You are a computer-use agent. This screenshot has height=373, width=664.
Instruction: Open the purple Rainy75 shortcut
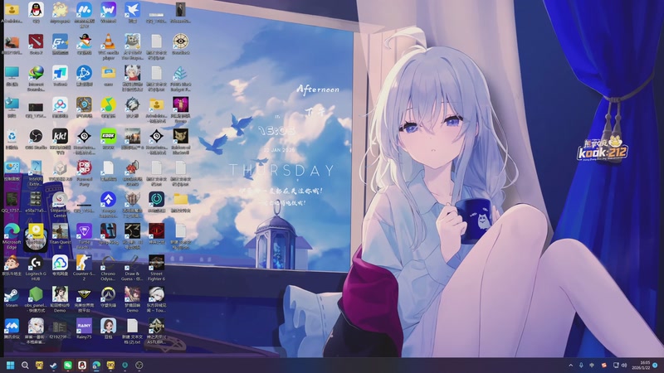click(x=84, y=326)
